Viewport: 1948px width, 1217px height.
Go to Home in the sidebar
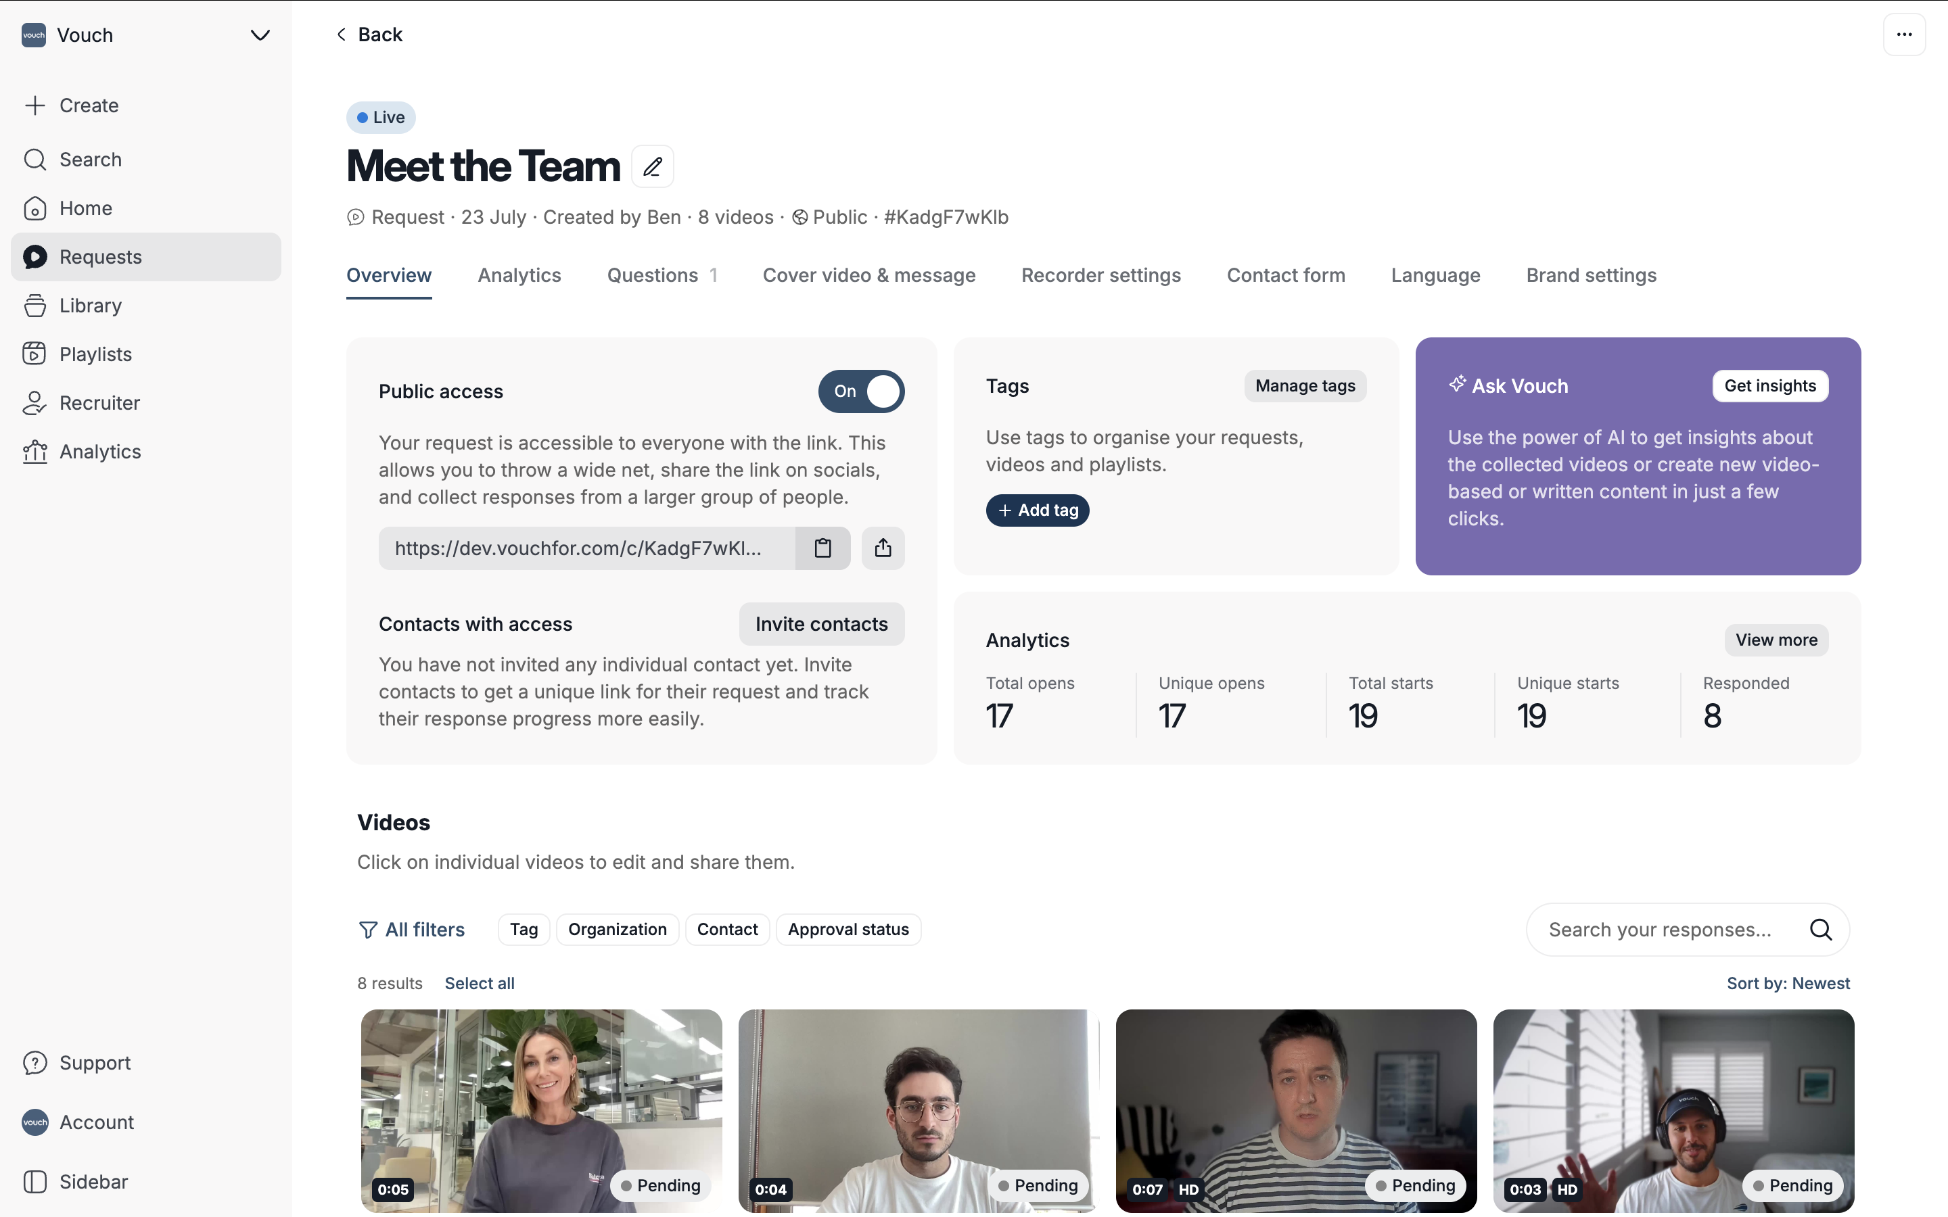(145, 208)
